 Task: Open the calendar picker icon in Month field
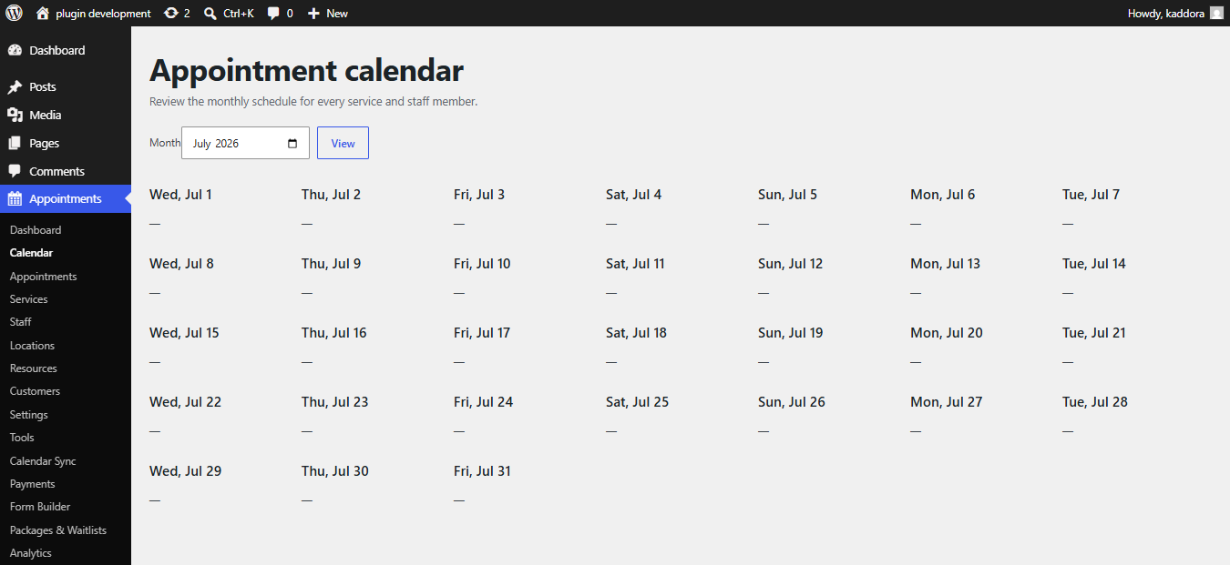point(292,144)
